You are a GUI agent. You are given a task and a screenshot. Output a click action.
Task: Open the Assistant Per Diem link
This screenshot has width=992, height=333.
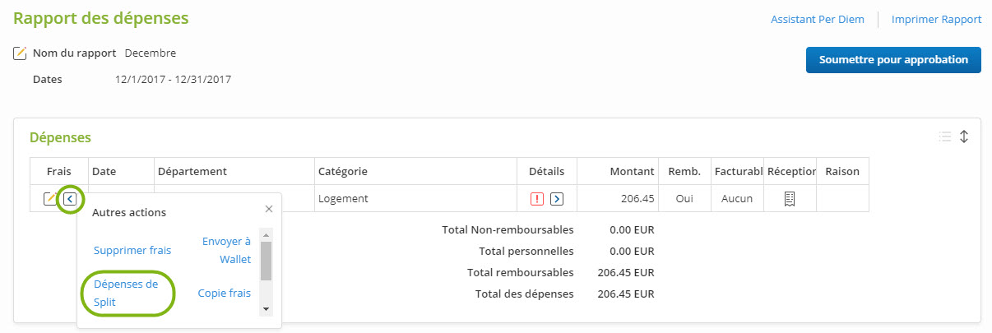pyautogui.click(x=817, y=19)
